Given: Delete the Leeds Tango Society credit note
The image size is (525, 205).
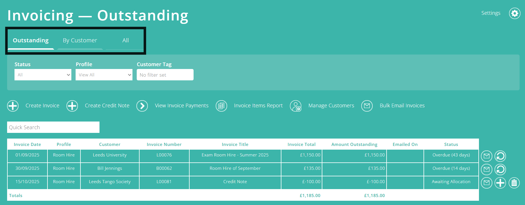Looking at the screenshot, I should (514, 183).
